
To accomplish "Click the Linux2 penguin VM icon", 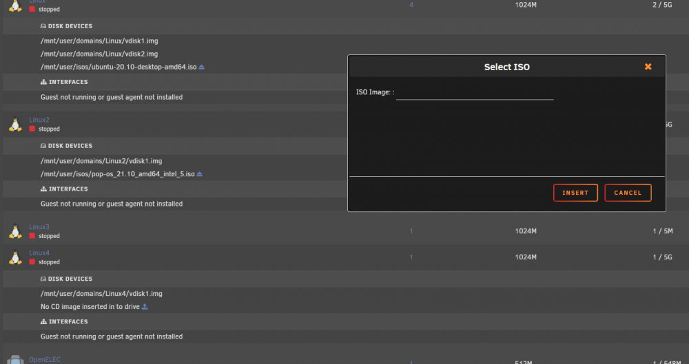I will [x=15, y=125].
